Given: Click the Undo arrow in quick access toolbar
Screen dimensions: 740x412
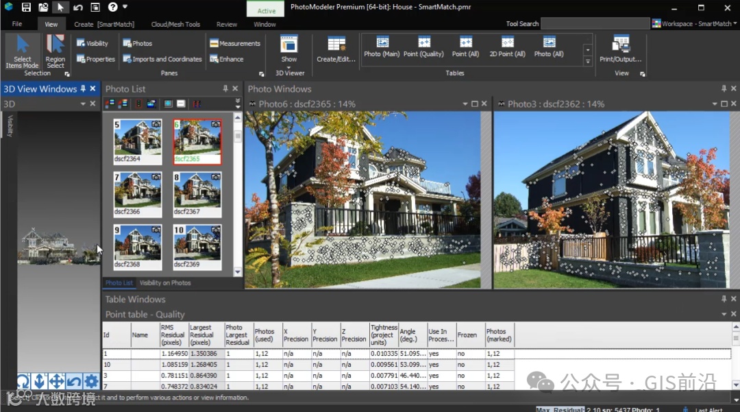Looking at the screenshot, I should (78, 7).
